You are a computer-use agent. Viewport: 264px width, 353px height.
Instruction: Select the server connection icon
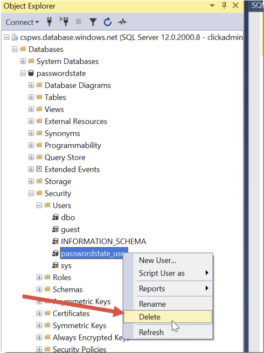click(x=14, y=37)
